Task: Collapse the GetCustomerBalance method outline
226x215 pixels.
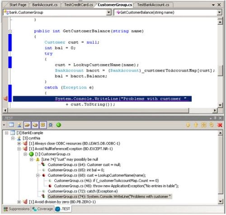Action: [x=10, y=31]
